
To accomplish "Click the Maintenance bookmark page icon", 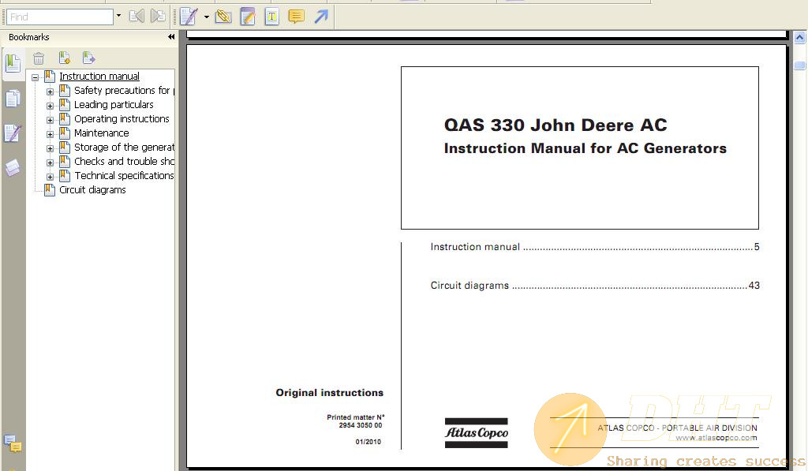I will pyautogui.click(x=65, y=133).
